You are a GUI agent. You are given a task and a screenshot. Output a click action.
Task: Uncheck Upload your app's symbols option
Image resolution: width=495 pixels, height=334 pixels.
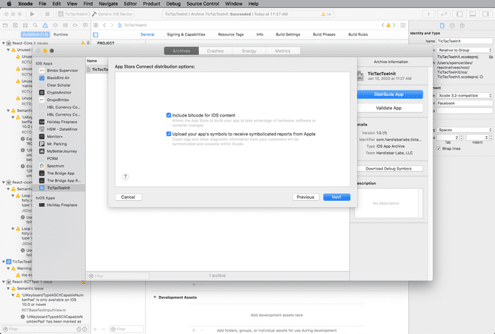(168, 134)
